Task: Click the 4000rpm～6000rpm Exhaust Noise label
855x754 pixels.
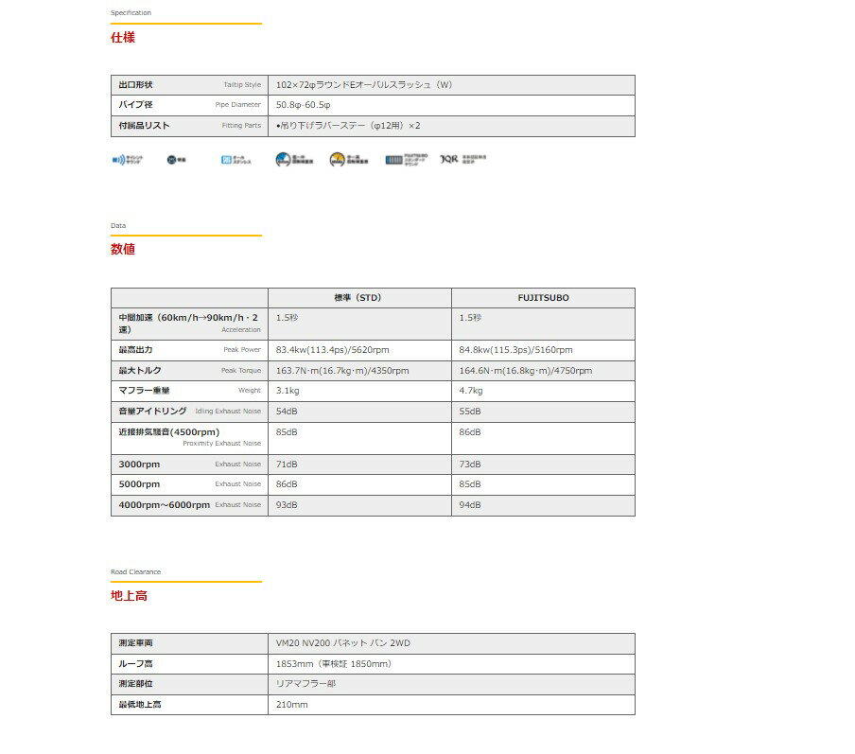Action: coord(189,505)
